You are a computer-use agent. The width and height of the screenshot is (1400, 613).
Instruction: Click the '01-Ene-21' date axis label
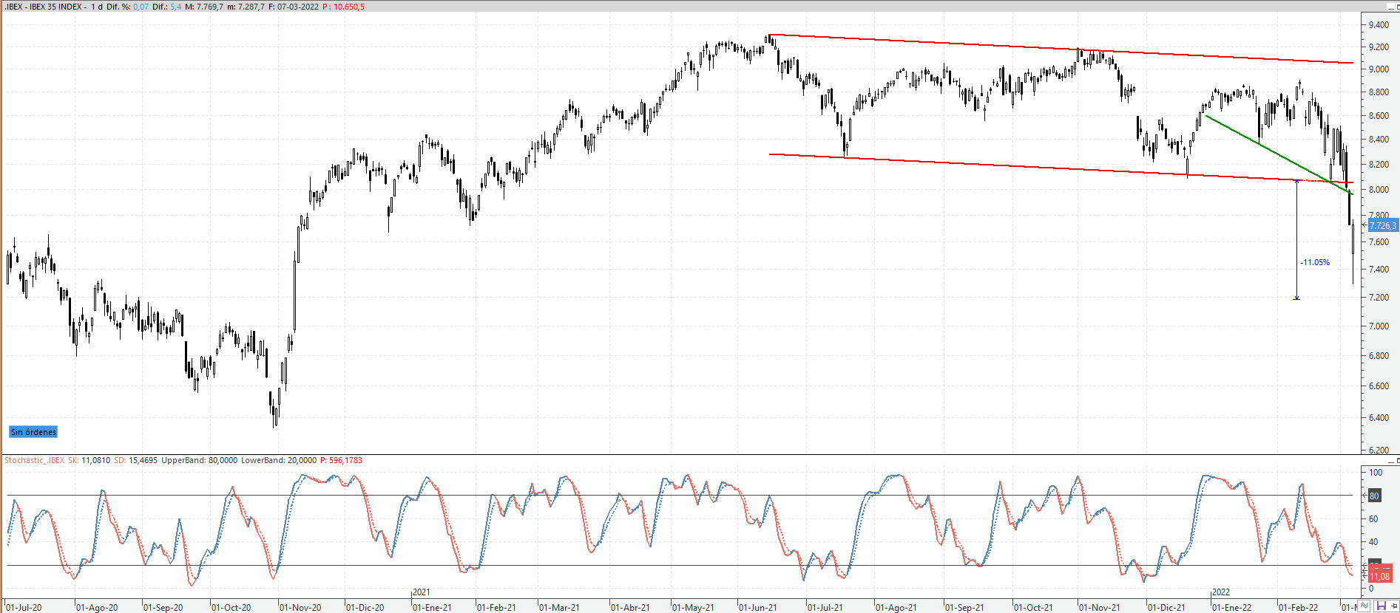pyautogui.click(x=432, y=607)
